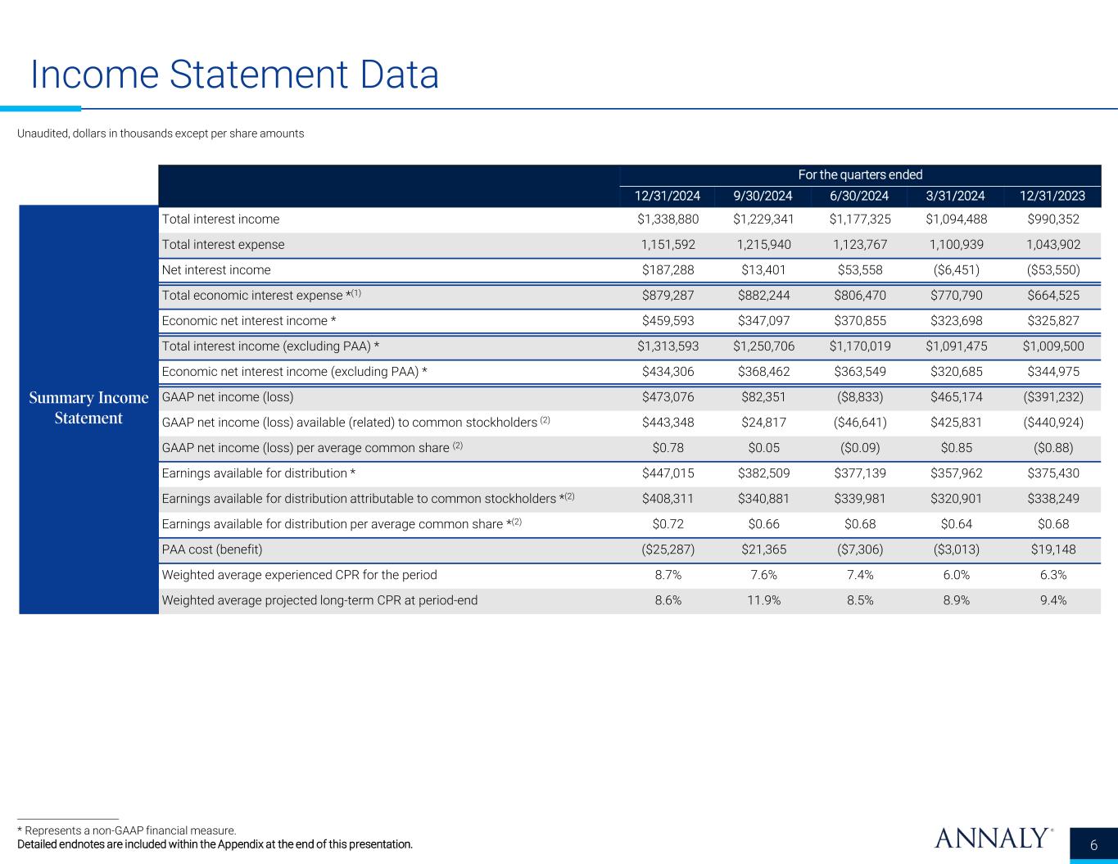1118x864 pixels.
Task: Click the ($391,232) GAAP net loss value
Action: click(x=1052, y=397)
